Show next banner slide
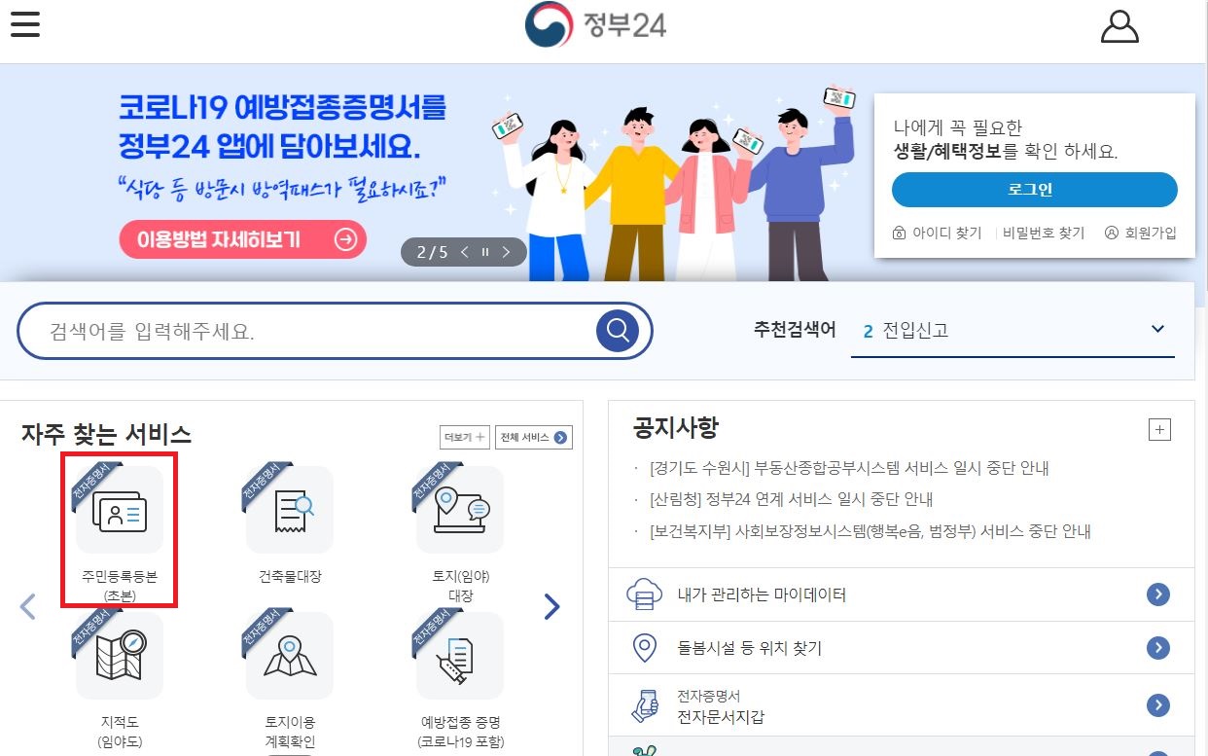Viewport: 1208px width, 756px height. (505, 252)
